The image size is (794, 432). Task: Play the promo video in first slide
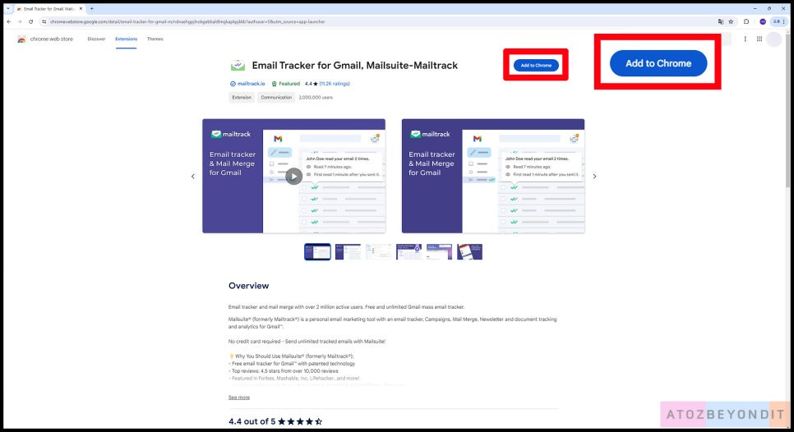pos(293,176)
